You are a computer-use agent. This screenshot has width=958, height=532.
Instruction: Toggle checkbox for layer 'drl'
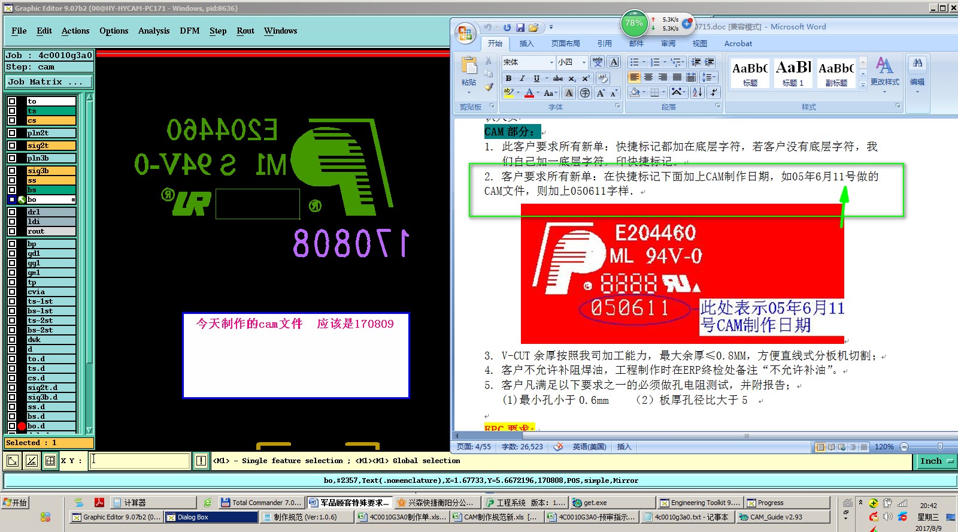[12, 212]
